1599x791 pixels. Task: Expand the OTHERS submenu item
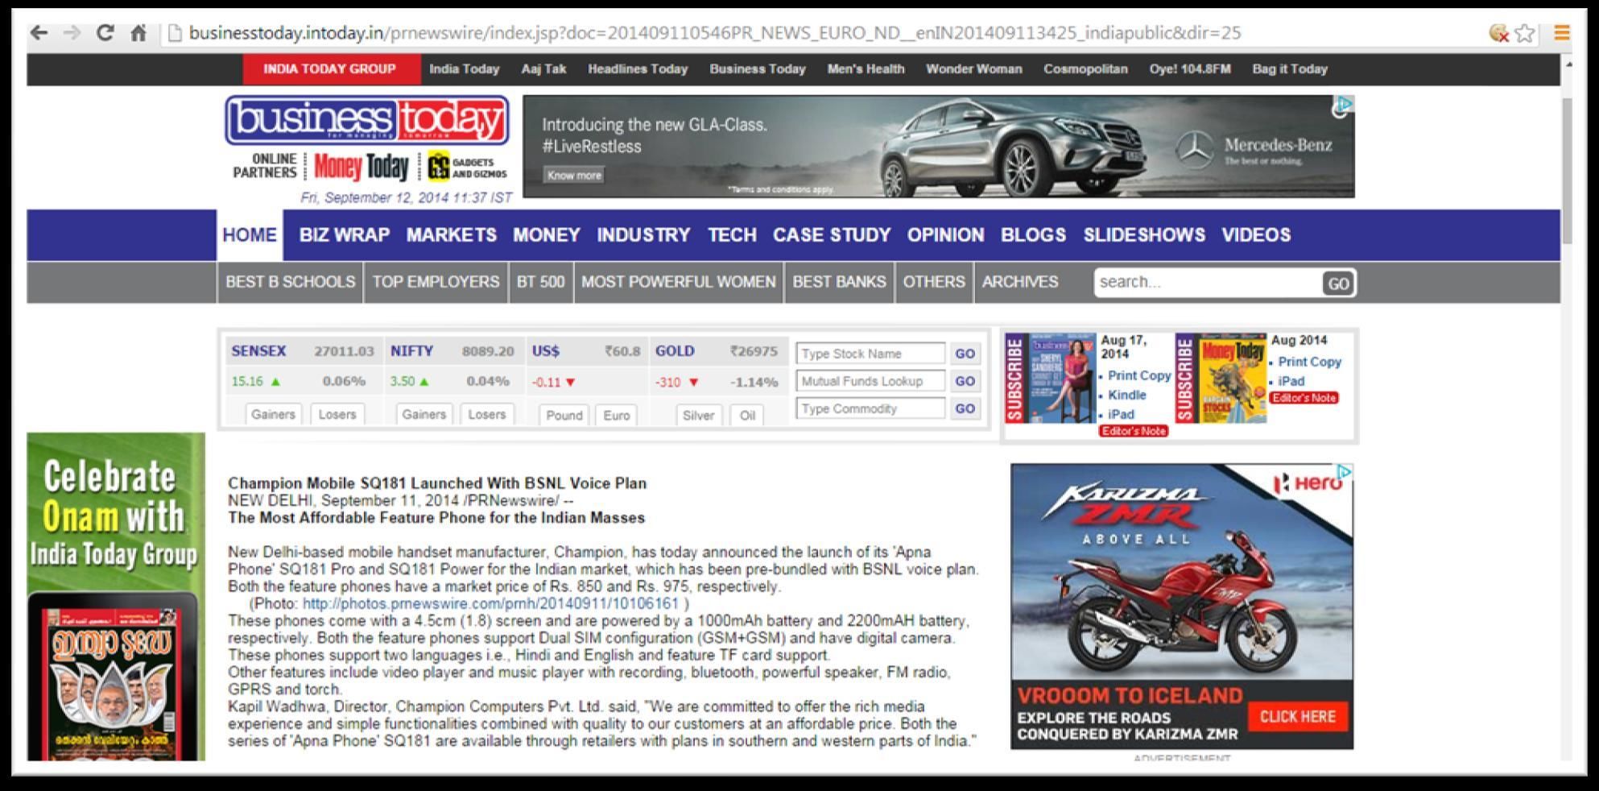point(934,282)
